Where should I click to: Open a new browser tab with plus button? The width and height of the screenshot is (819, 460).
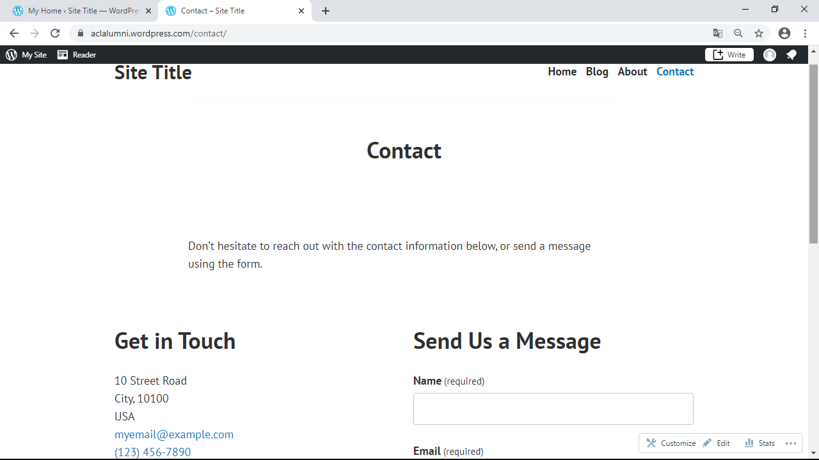pos(326,11)
